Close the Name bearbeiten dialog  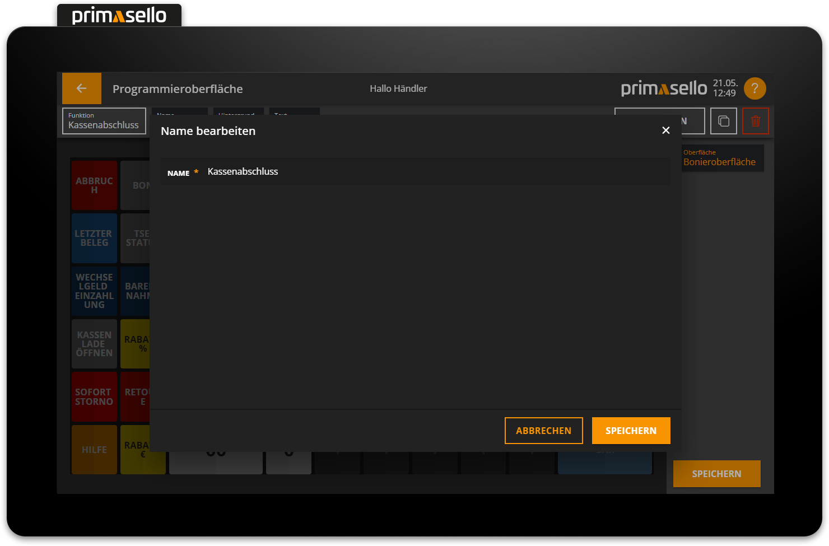(x=665, y=130)
